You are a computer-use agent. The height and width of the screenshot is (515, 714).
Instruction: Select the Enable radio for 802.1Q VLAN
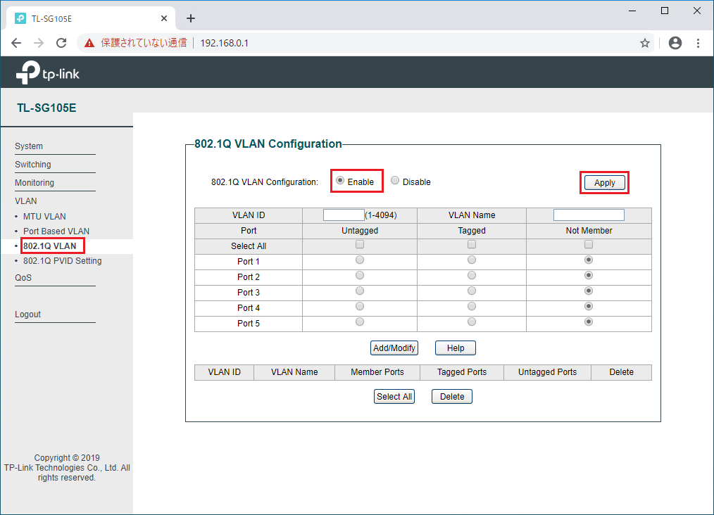coord(340,181)
